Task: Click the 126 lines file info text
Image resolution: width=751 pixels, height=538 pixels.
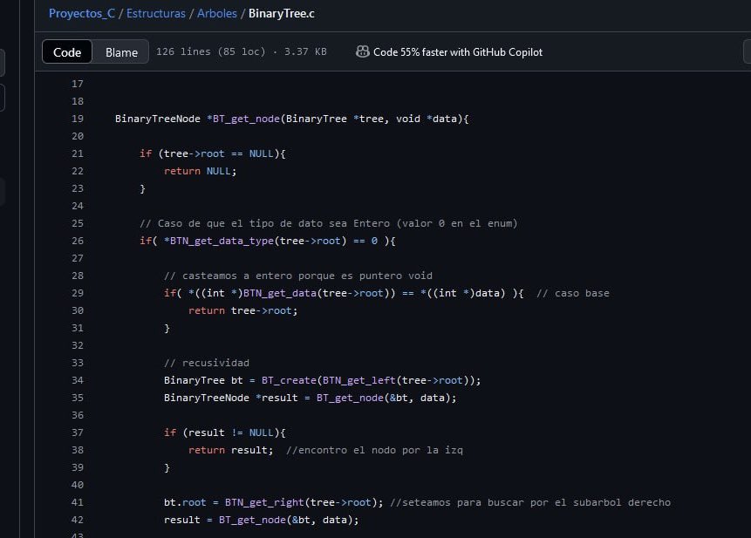Action: click(242, 51)
